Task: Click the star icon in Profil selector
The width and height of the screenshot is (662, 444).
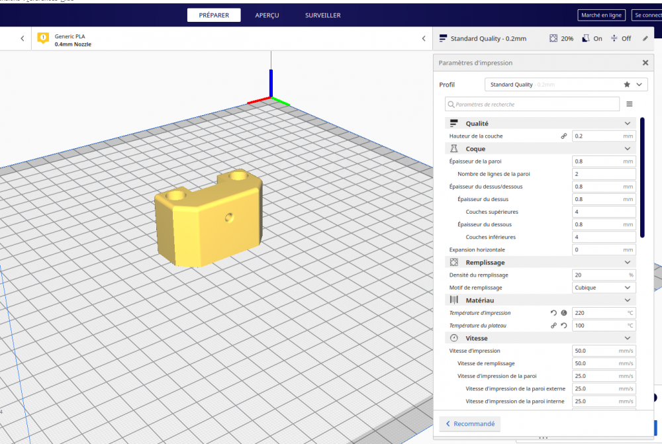Action: [627, 85]
